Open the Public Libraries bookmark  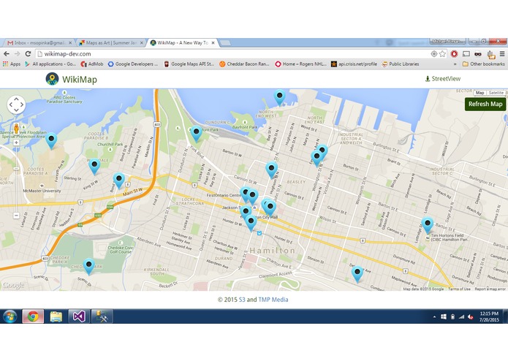(401, 64)
